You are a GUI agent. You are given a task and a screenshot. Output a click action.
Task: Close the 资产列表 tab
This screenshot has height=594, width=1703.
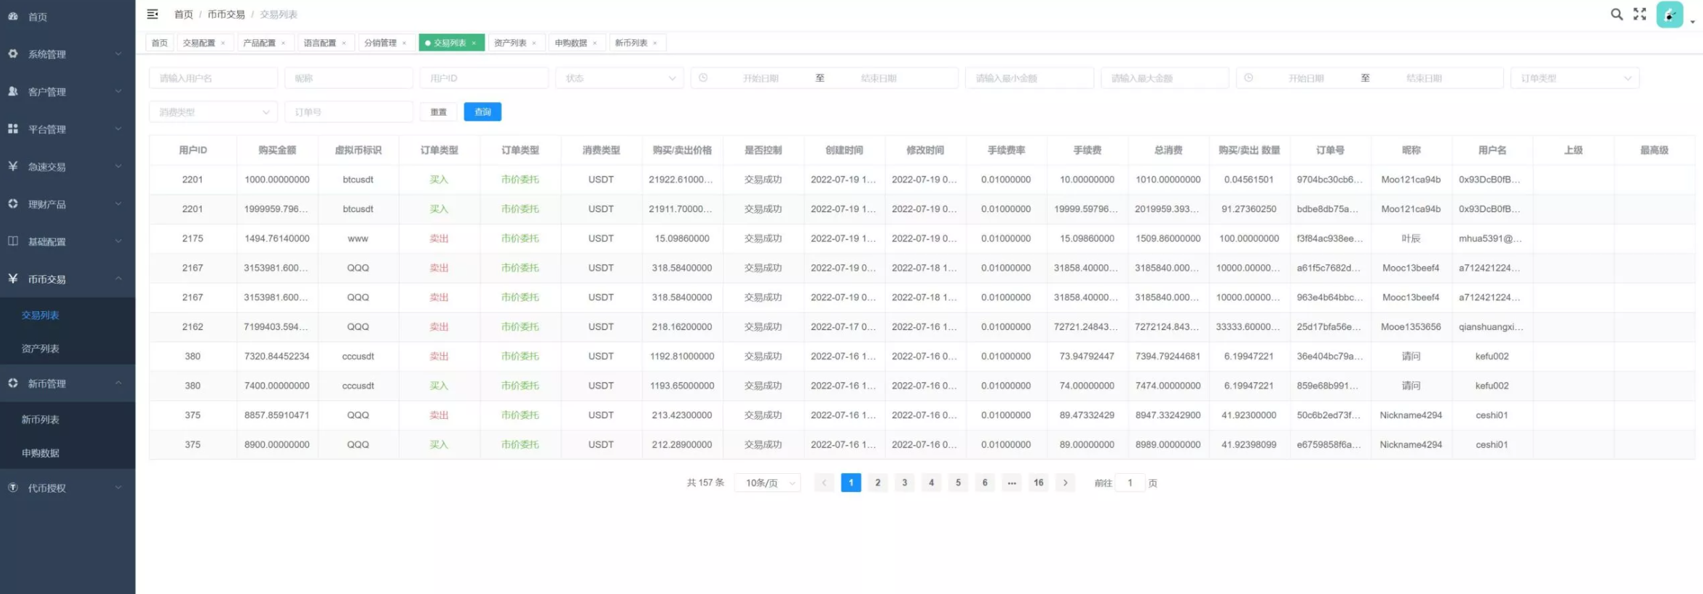(x=535, y=43)
